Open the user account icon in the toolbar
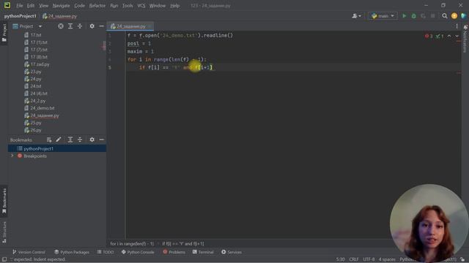Screen dimensions: 469x263 click(x=356, y=16)
